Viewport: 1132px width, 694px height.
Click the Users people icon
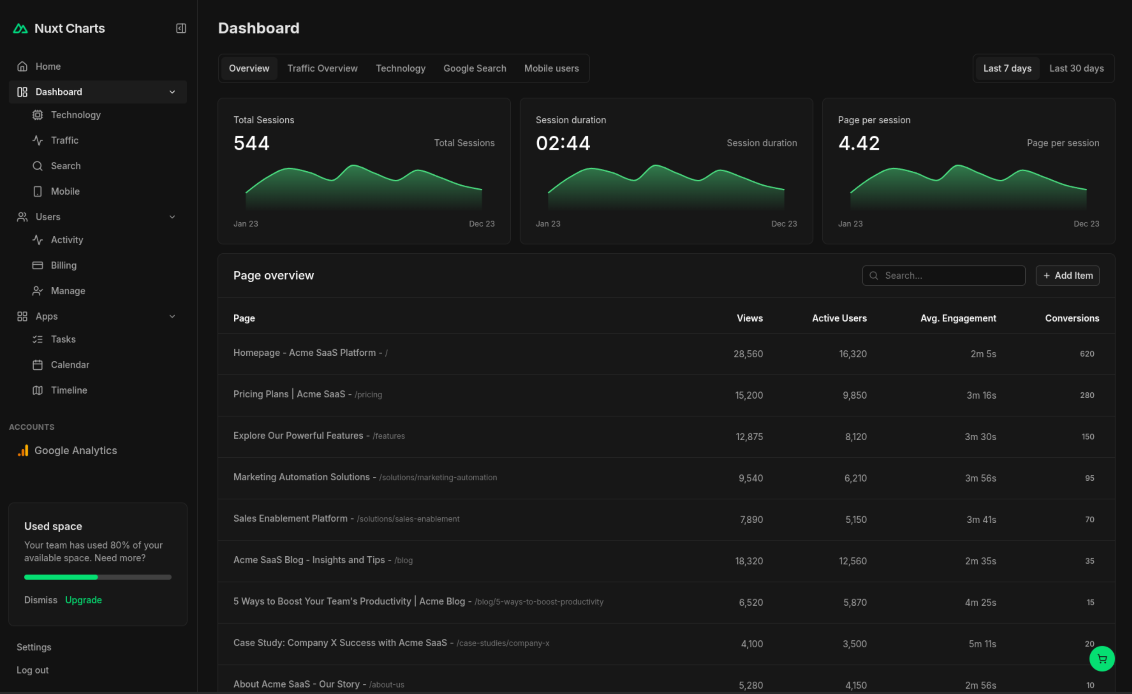[x=22, y=217]
